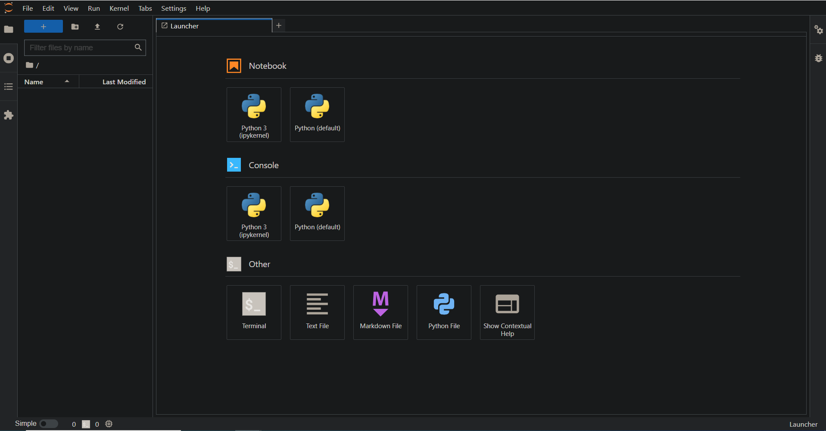Click the blue New Launcher button

44,27
